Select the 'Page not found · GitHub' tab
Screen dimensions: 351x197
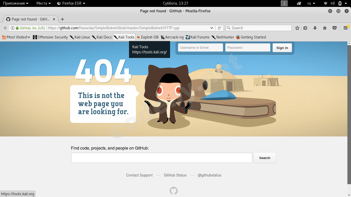[x=31, y=19]
